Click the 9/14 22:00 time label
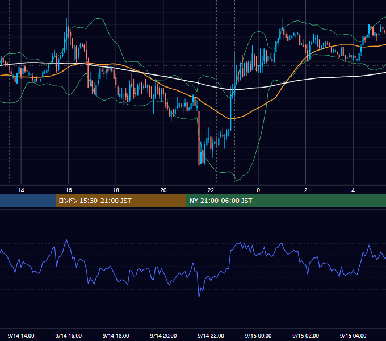 211,335
